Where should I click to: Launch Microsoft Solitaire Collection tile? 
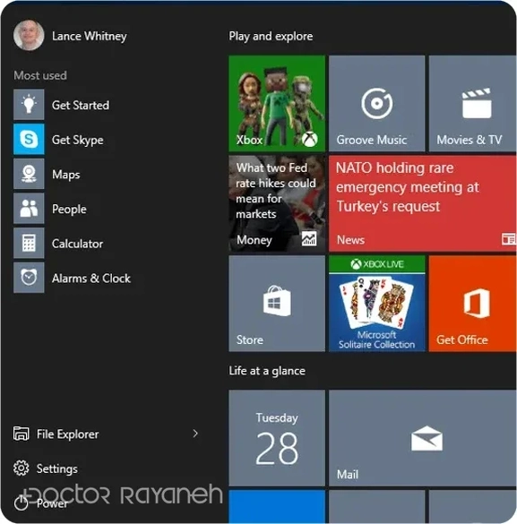coord(376,304)
